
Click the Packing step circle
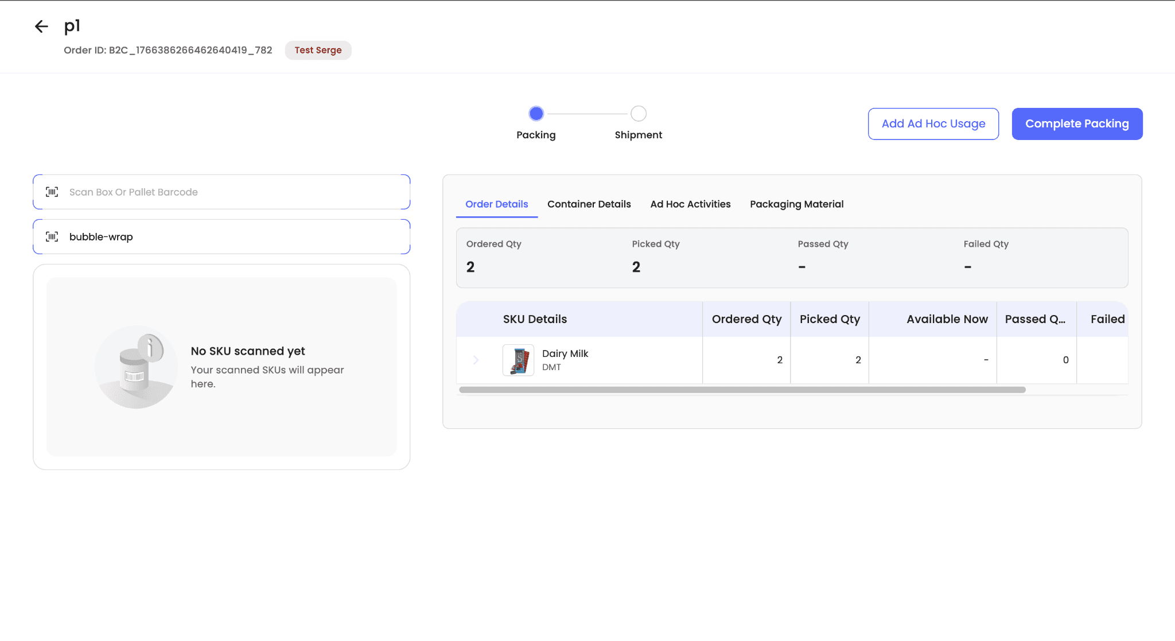point(536,114)
